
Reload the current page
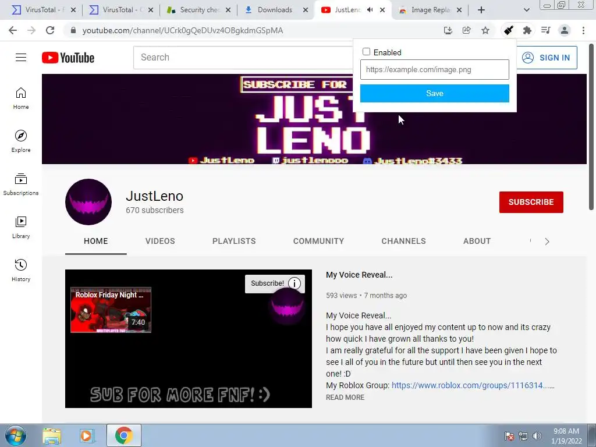[50, 30]
